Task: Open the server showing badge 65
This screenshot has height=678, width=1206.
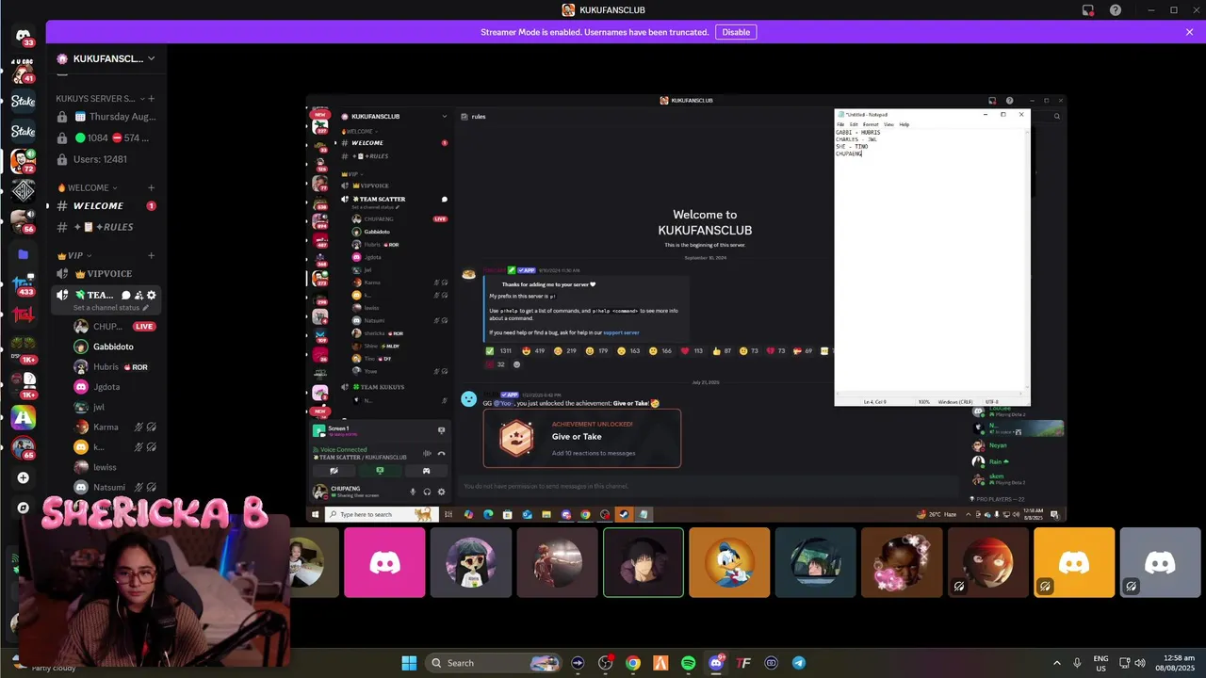Action: pyautogui.click(x=24, y=447)
